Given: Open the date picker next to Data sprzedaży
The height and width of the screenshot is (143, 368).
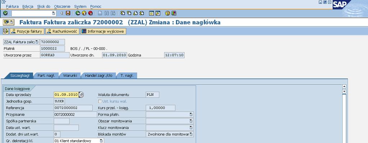Looking at the screenshot, I should (x=81, y=95).
